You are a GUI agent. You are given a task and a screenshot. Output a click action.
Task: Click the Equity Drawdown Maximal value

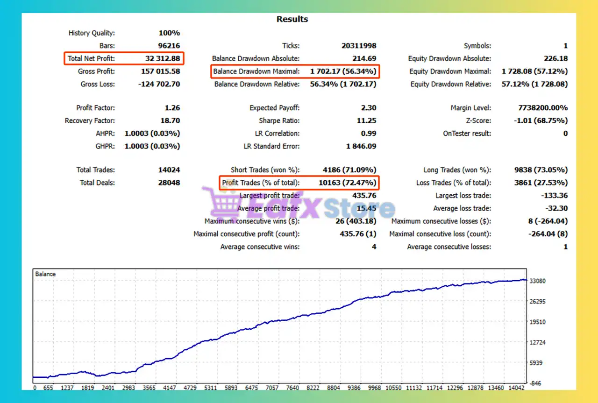pyautogui.click(x=534, y=71)
